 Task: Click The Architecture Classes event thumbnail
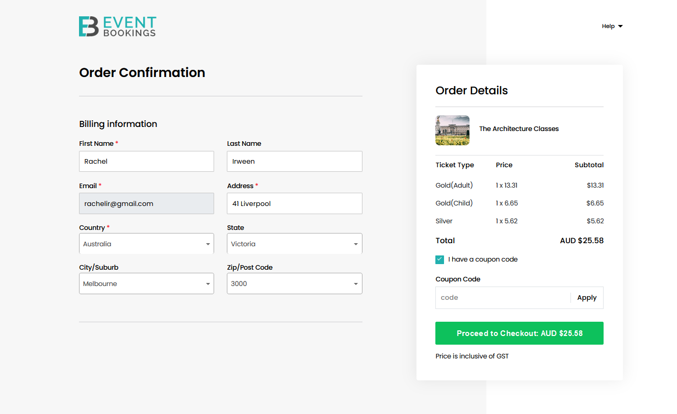pyautogui.click(x=453, y=131)
